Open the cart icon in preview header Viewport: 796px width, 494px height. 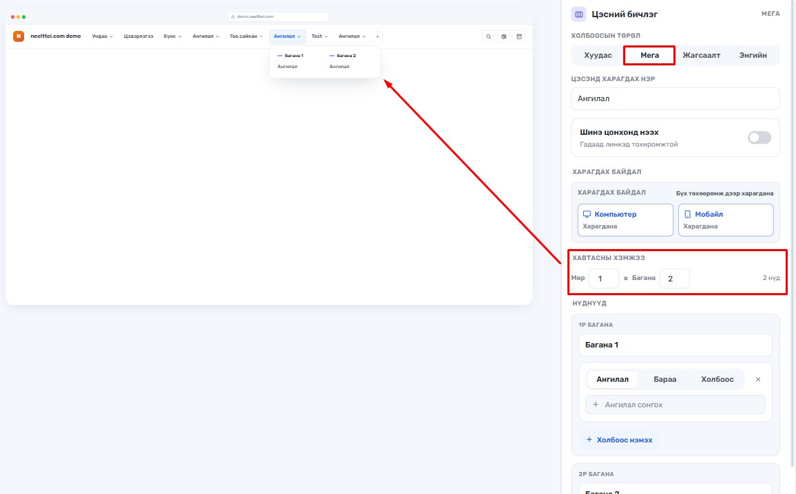pos(519,36)
